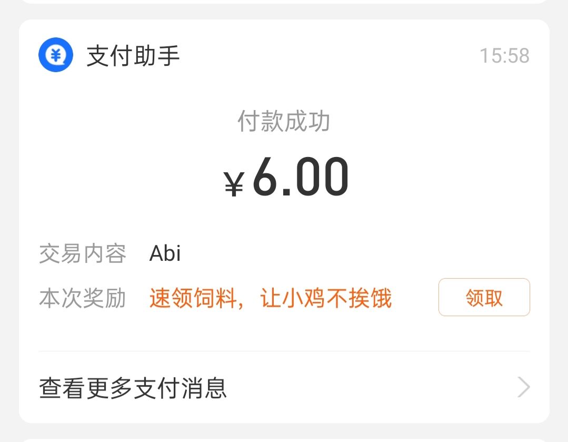This screenshot has width=568, height=442.
Task: Click the right chevron beside 查看更多支付消息
Action: (x=523, y=388)
